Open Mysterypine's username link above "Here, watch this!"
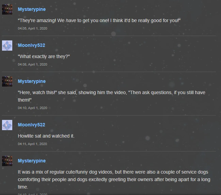This screenshot has width=221, height=195. tap(32, 81)
